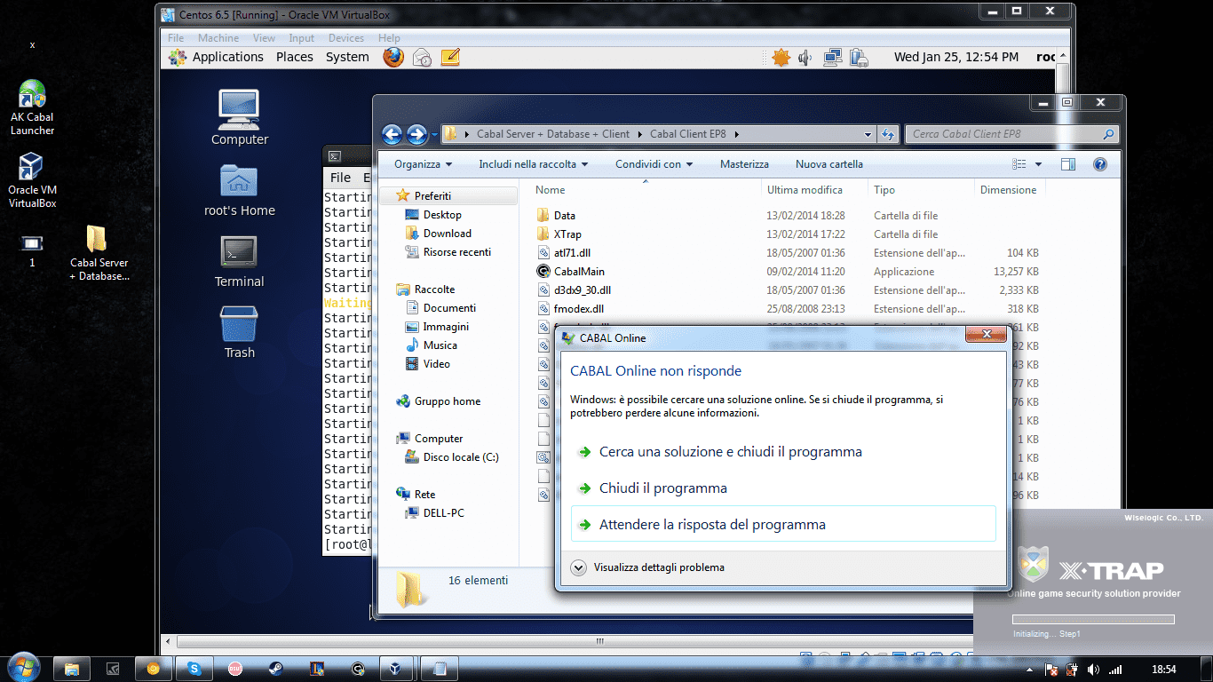Open VirtualBox View menu
This screenshot has height=682, width=1213.
[264, 38]
